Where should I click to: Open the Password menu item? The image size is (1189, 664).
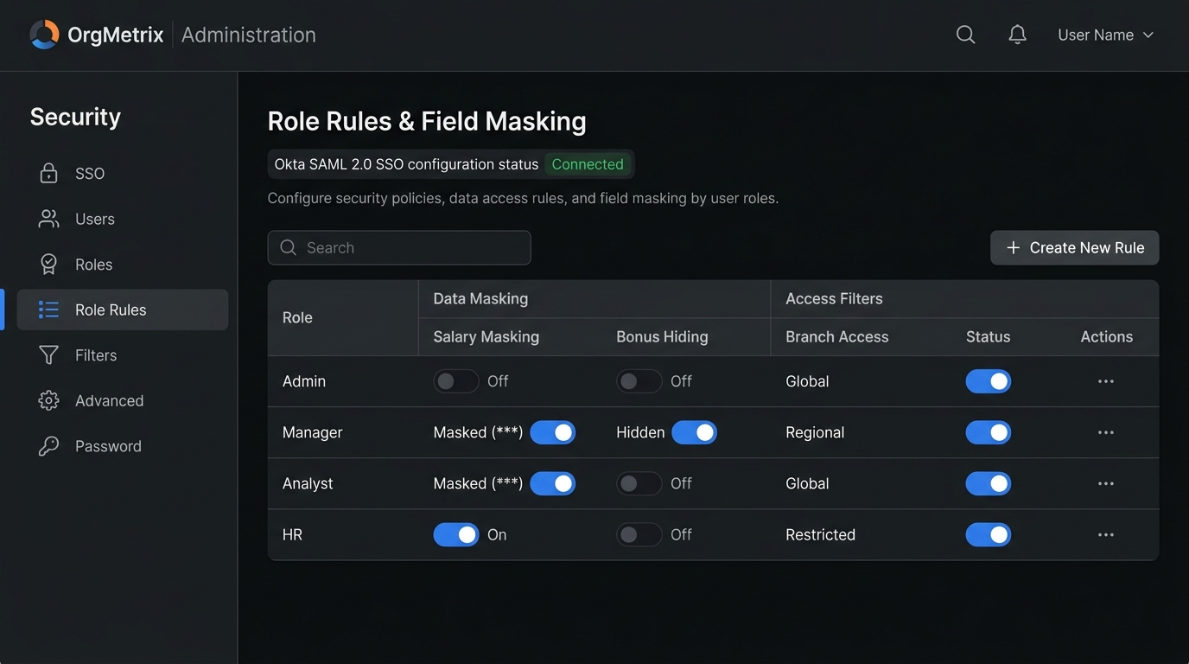coord(123,446)
